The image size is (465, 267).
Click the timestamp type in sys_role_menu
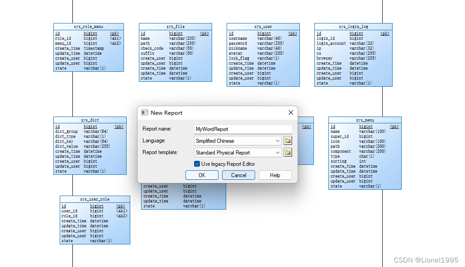(x=94, y=48)
